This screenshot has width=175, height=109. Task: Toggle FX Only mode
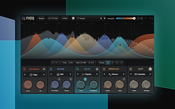53,18
